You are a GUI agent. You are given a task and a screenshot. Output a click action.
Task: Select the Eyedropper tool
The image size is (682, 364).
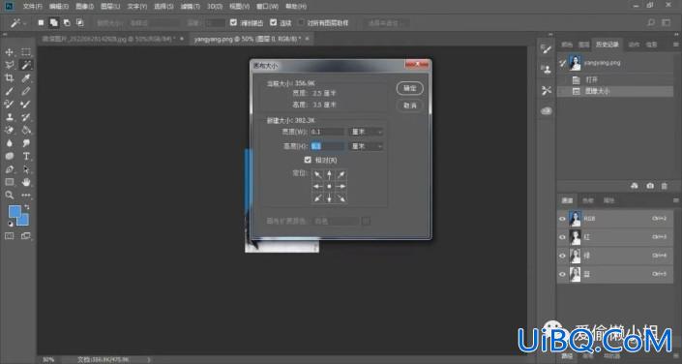pyautogui.click(x=26, y=78)
